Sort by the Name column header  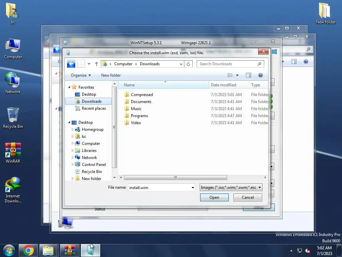coord(163,85)
